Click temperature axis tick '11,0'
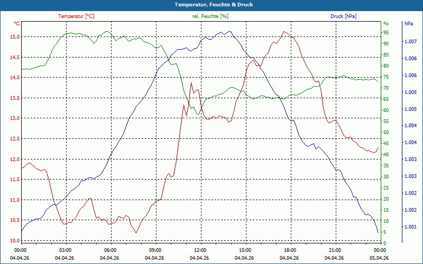Screen dimensions: 423x264 [15, 200]
